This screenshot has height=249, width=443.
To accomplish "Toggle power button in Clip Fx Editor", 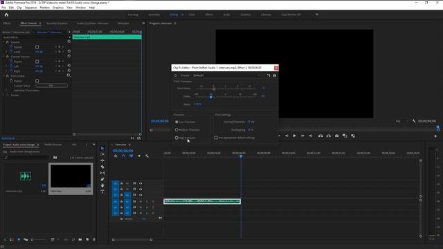I will [x=175, y=75].
